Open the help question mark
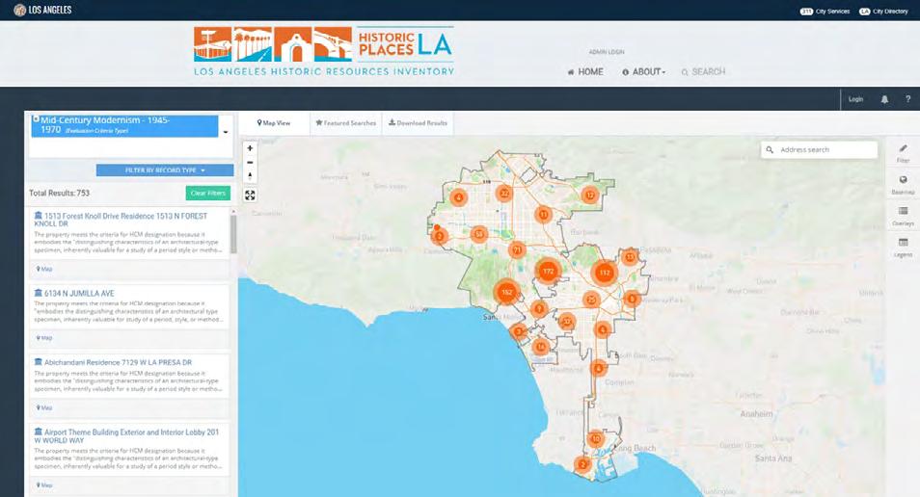Viewport: 920px width, 497px height. pos(907,99)
